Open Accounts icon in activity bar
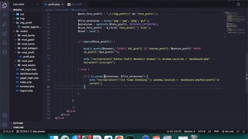248x139 pixels. click(x=5, y=115)
